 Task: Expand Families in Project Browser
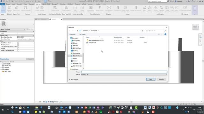[x=1, y=67]
